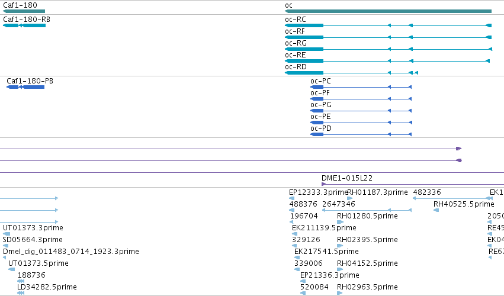Click the 2647346 feature label
Screen dimensions: 504x296
click(338, 204)
